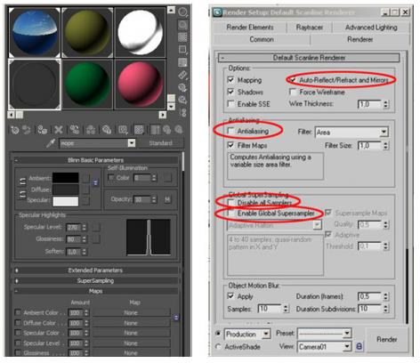Open the antialiasing Filter Area dropdown
Screen dimensions: 420x363
click(351, 132)
